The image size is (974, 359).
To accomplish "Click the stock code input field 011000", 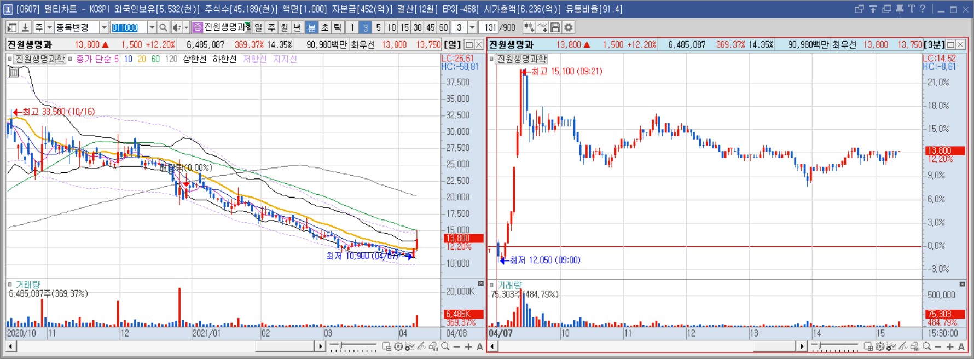I will (x=129, y=27).
